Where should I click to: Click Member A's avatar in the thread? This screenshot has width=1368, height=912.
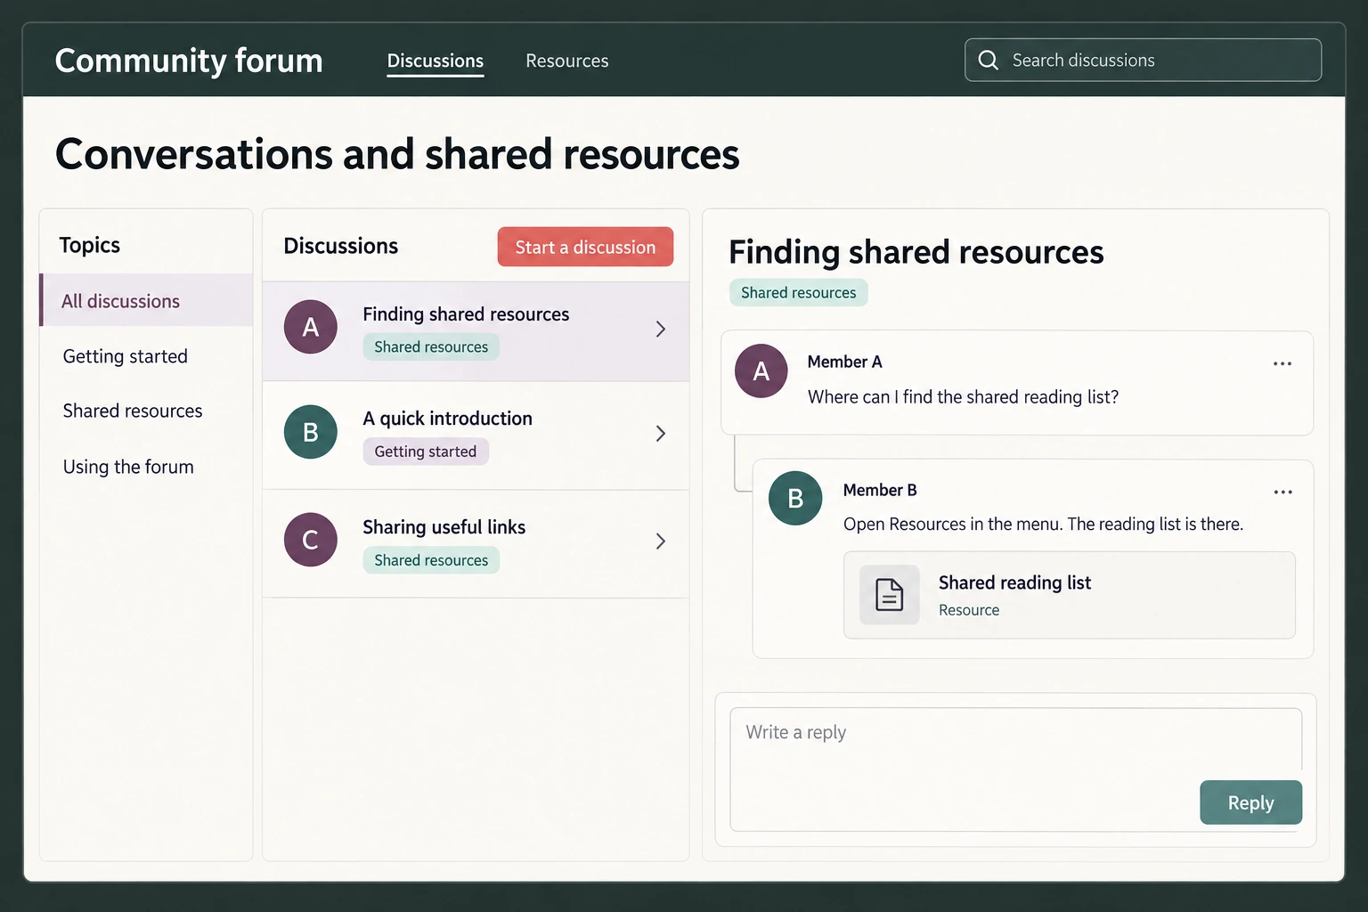pos(761,370)
